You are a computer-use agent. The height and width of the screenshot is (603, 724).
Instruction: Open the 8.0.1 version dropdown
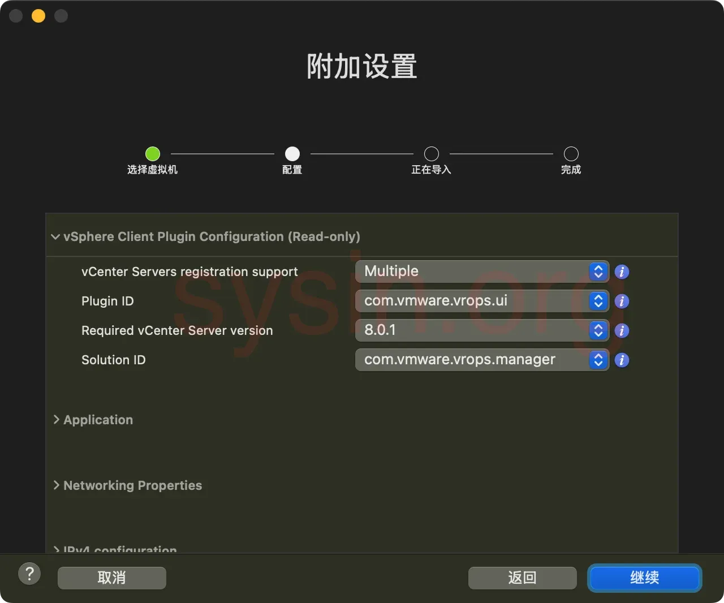tap(482, 330)
